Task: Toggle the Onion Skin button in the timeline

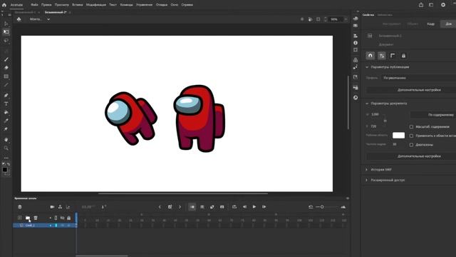Action: (x=192, y=207)
